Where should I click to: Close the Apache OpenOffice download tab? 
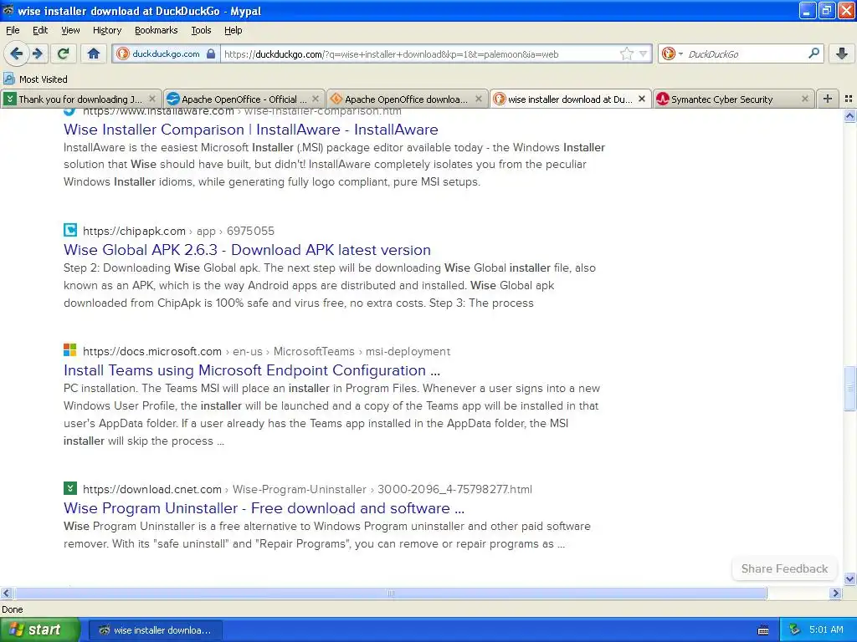click(x=479, y=99)
